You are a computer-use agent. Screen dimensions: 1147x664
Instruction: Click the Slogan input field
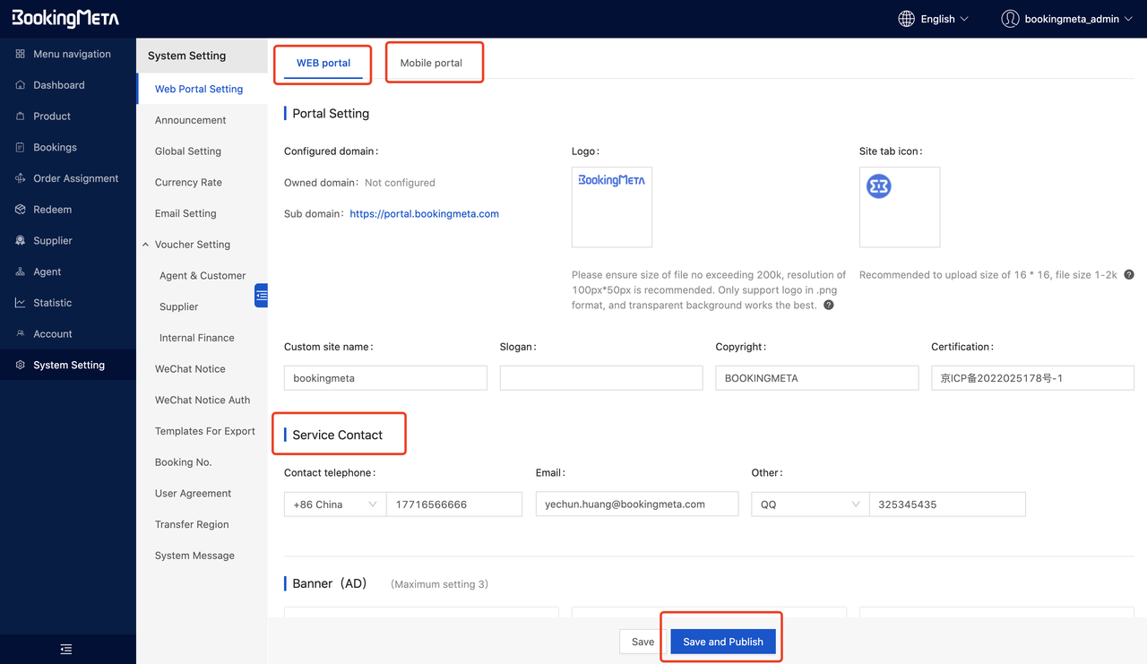[x=600, y=378]
